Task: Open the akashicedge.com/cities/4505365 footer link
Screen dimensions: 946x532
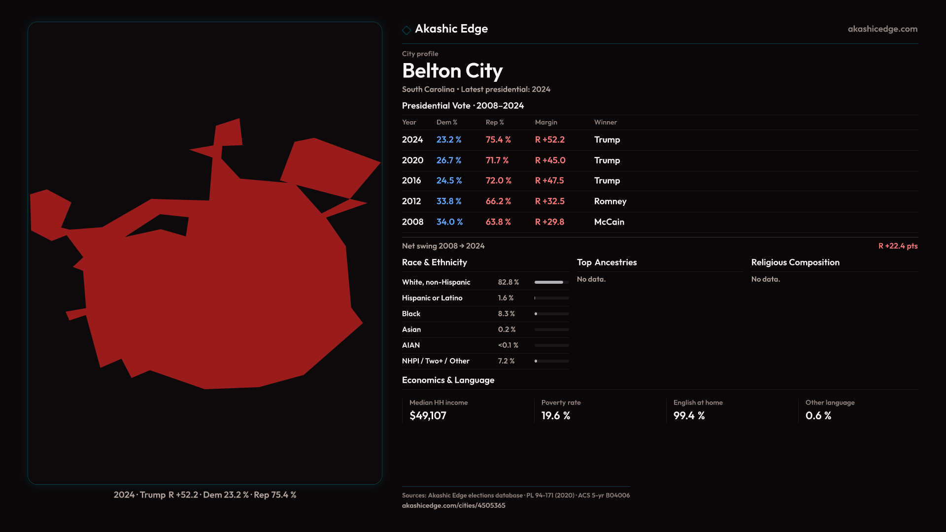Action: [x=453, y=505]
